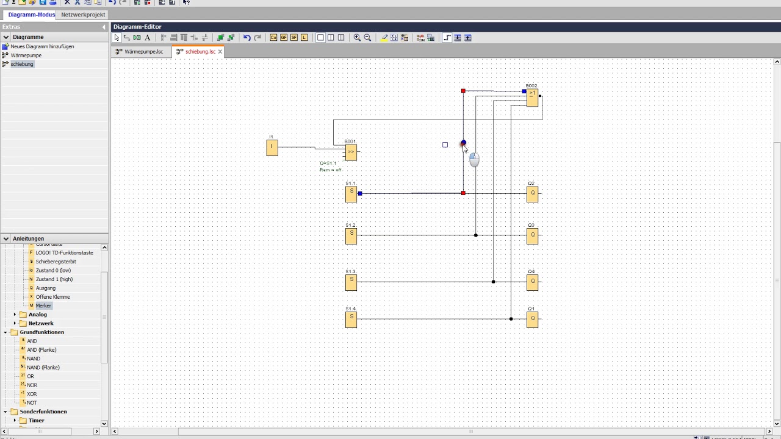Collapse the Anleitungen section
The image size is (781, 439).
pyautogui.click(x=6, y=238)
